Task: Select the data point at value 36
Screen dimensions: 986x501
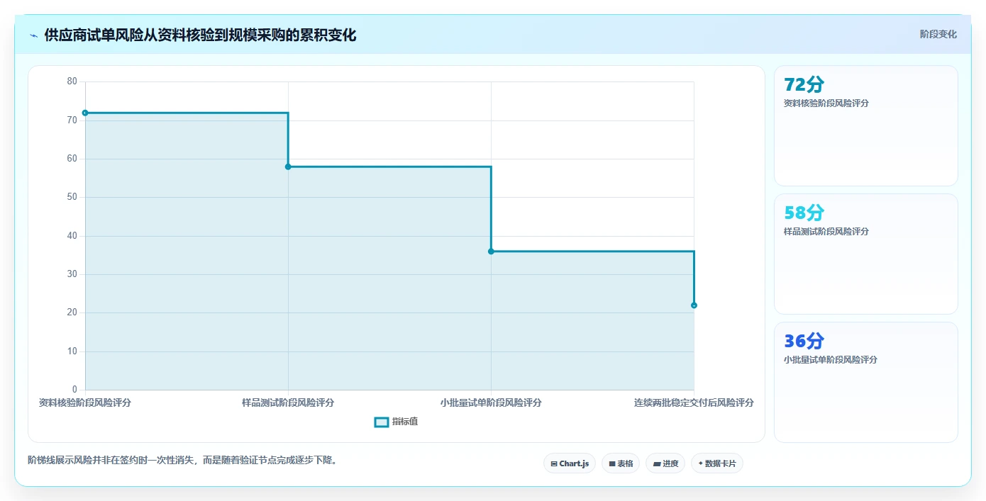Action: coord(491,252)
